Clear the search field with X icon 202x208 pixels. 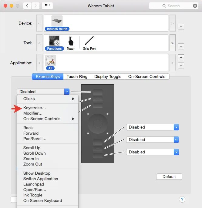pyautogui.click(x=195, y=6)
